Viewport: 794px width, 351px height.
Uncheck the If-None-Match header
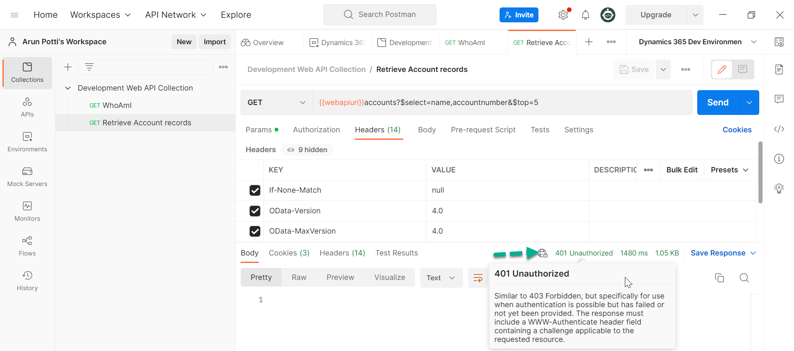pos(255,190)
